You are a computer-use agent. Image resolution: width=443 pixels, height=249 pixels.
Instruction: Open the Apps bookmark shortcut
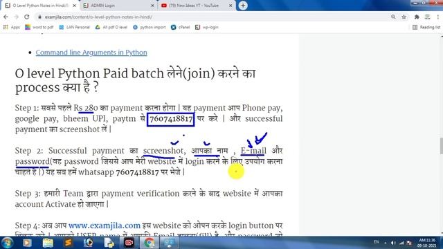[x=12, y=27]
